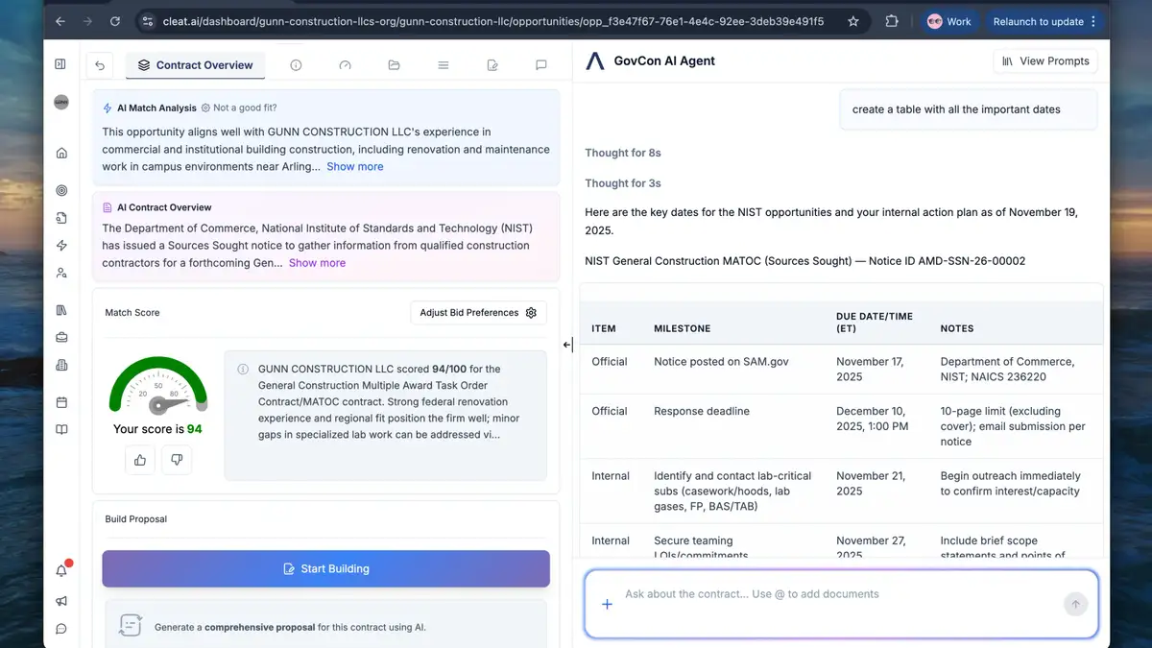Open the gauge score tab

click(x=345, y=65)
